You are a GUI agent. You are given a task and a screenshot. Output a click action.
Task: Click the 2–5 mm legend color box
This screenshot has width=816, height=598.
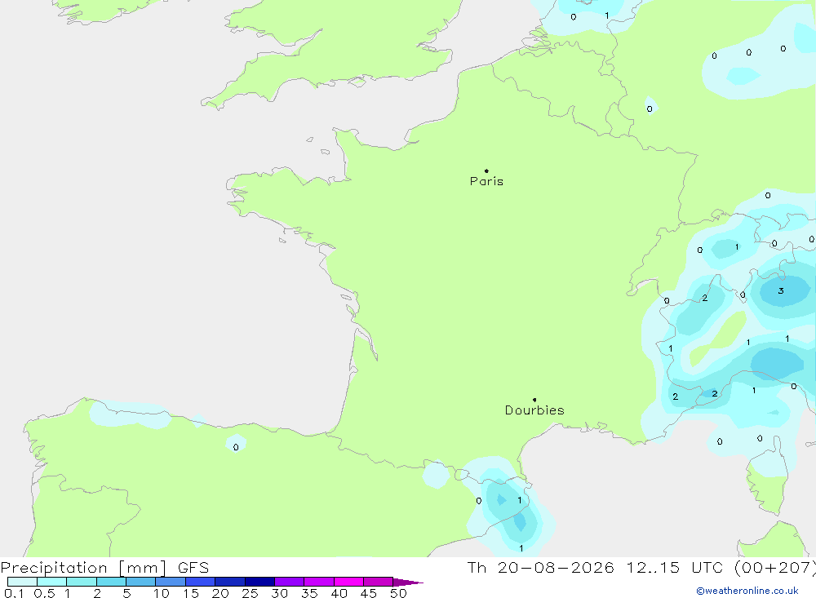click(111, 582)
